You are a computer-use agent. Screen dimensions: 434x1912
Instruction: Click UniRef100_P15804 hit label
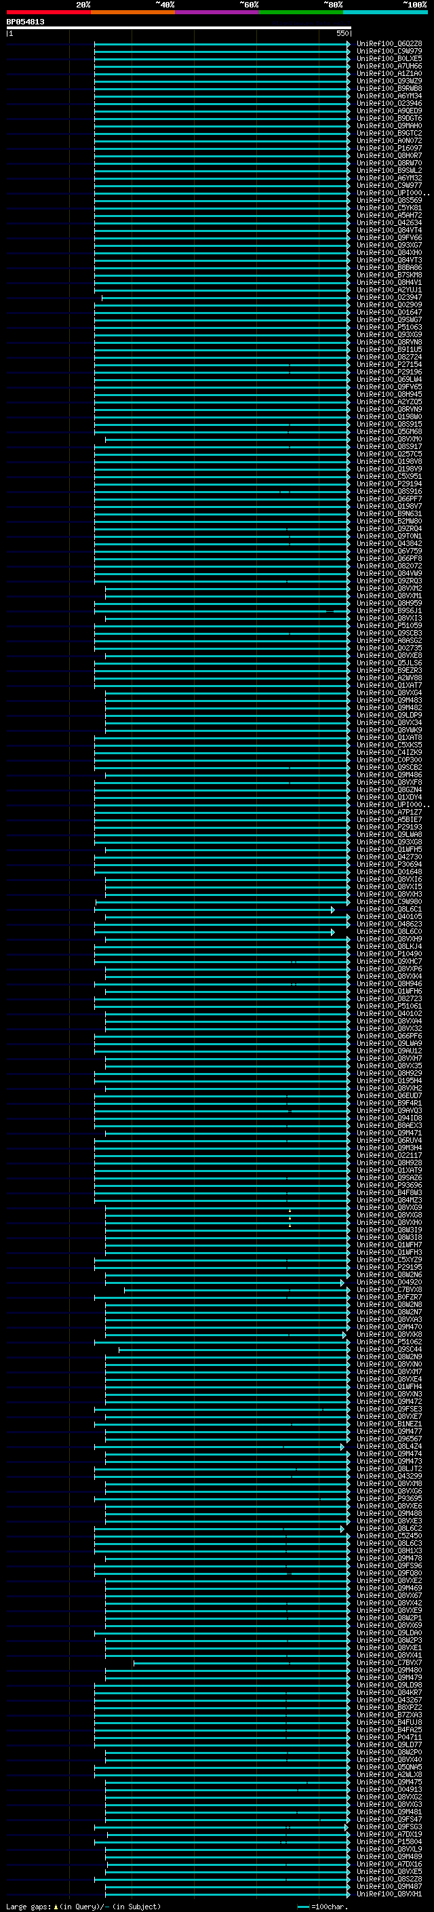pos(389,1841)
